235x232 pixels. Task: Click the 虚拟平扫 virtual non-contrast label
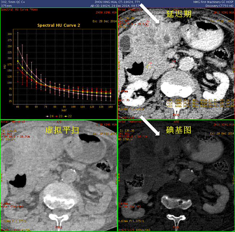coord(61,130)
